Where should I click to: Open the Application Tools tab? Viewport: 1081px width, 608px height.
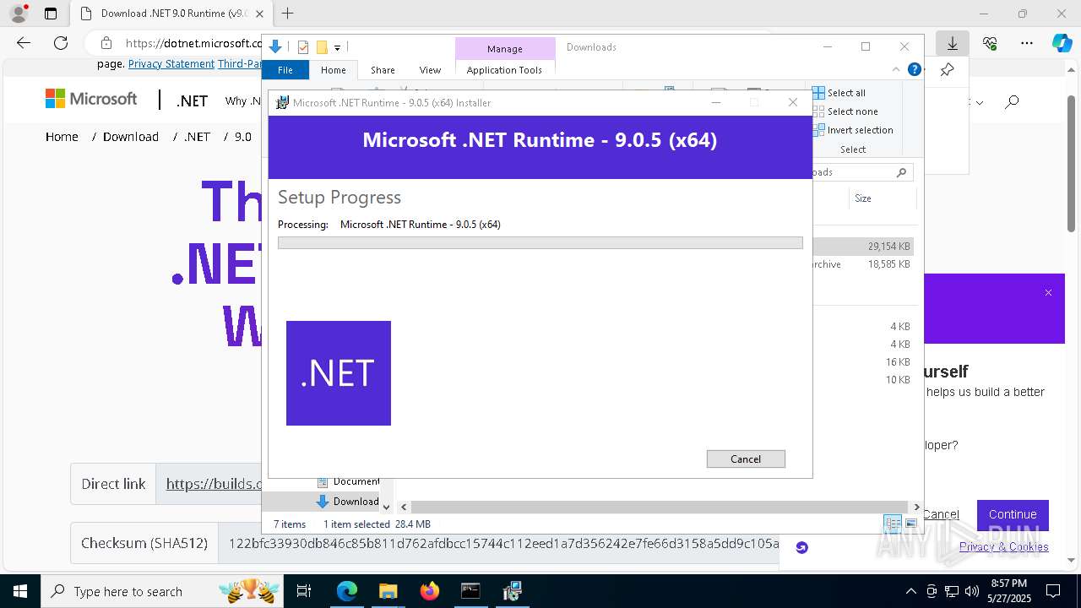tap(504, 70)
